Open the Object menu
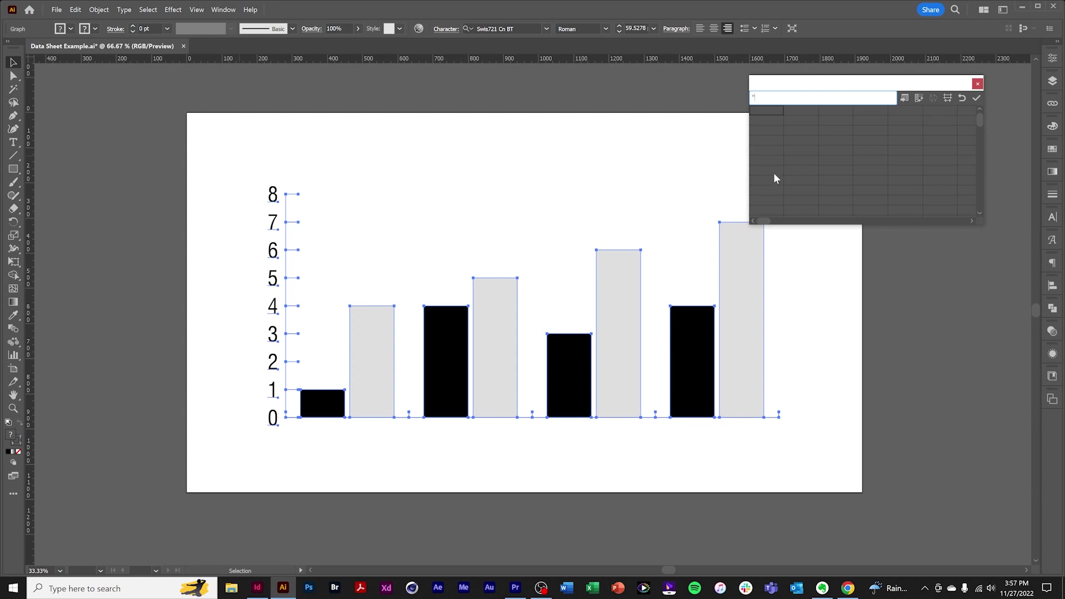 click(99, 9)
